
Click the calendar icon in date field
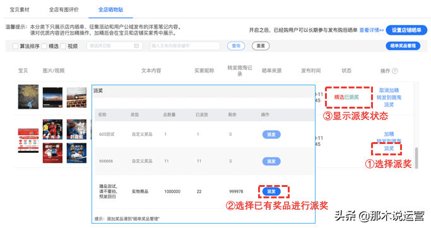point(136,46)
